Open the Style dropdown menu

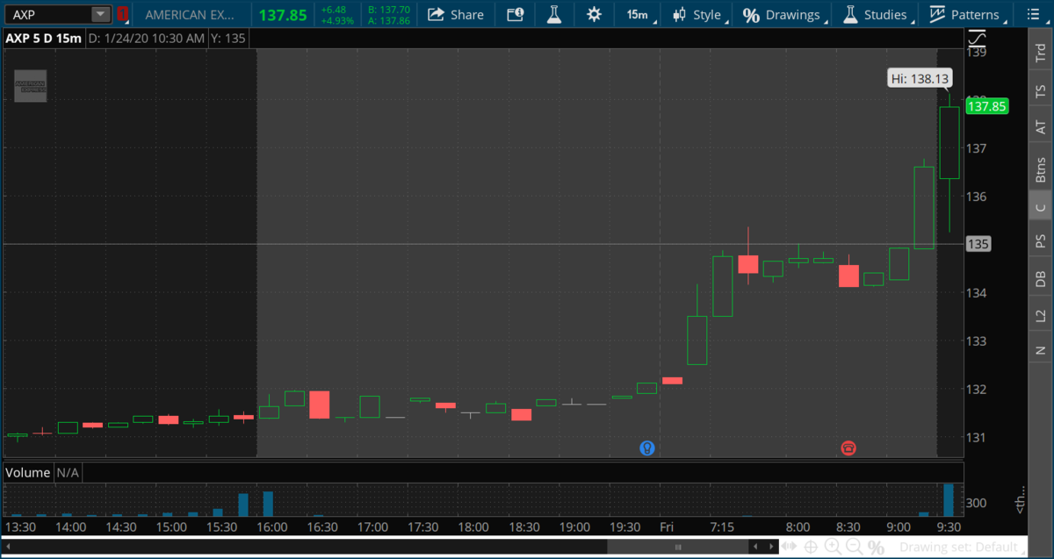click(700, 14)
